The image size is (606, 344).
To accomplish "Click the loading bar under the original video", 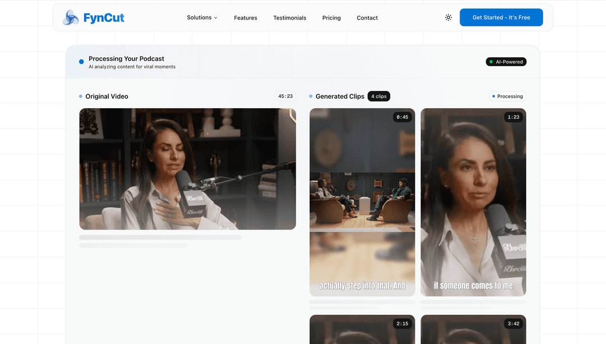I will [x=160, y=237].
